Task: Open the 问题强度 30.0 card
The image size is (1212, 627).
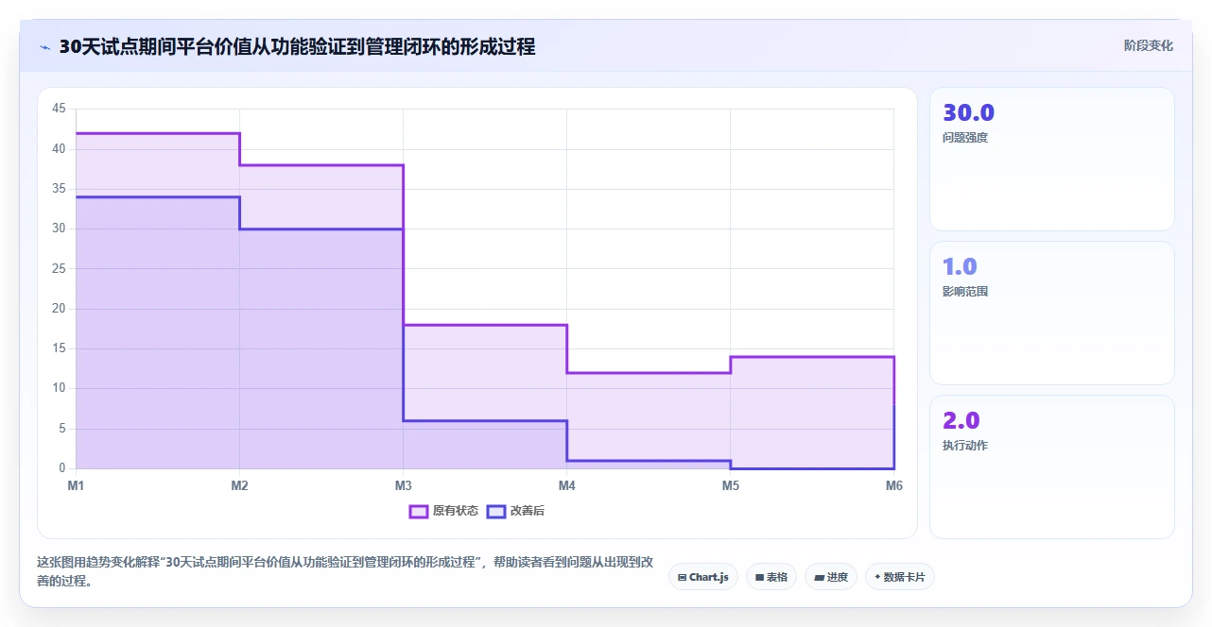Action: point(1052,159)
